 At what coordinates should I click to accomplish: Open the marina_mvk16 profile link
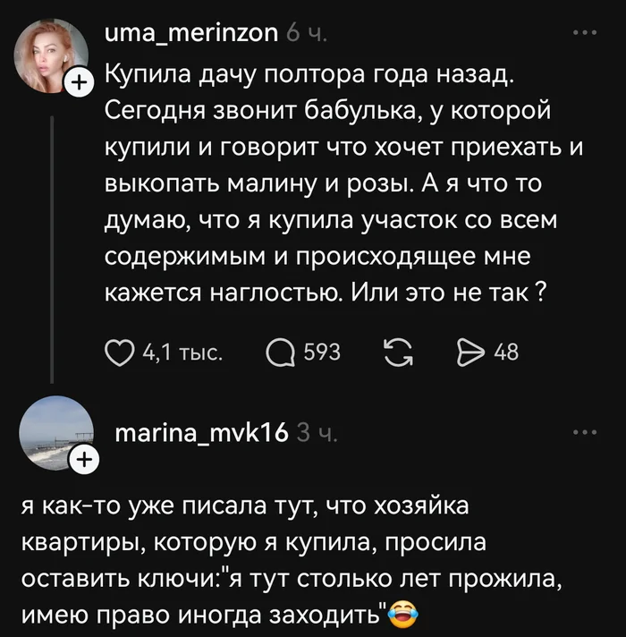tap(201, 433)
